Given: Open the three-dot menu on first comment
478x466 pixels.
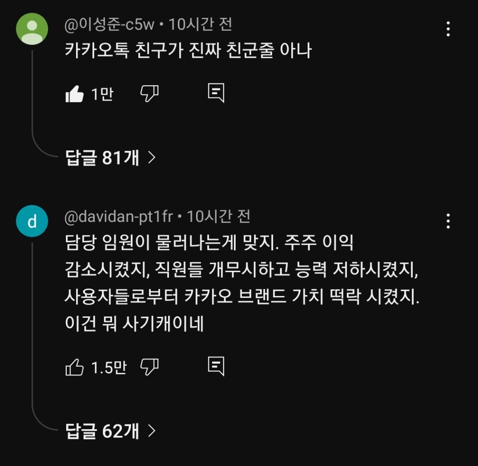Looking at the screenshot, I should point(447,29).
